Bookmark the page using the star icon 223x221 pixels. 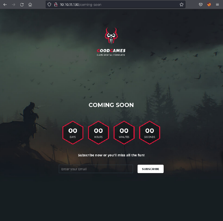(x=181, y=4)
